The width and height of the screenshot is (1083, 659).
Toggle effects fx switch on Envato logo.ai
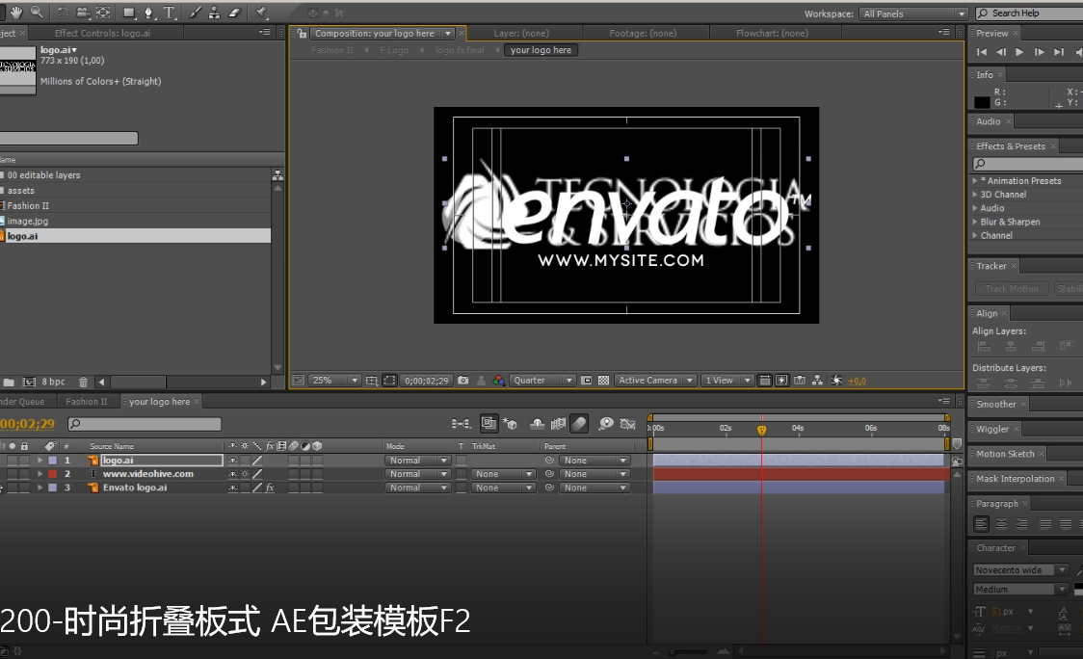[x=270, y=488]
